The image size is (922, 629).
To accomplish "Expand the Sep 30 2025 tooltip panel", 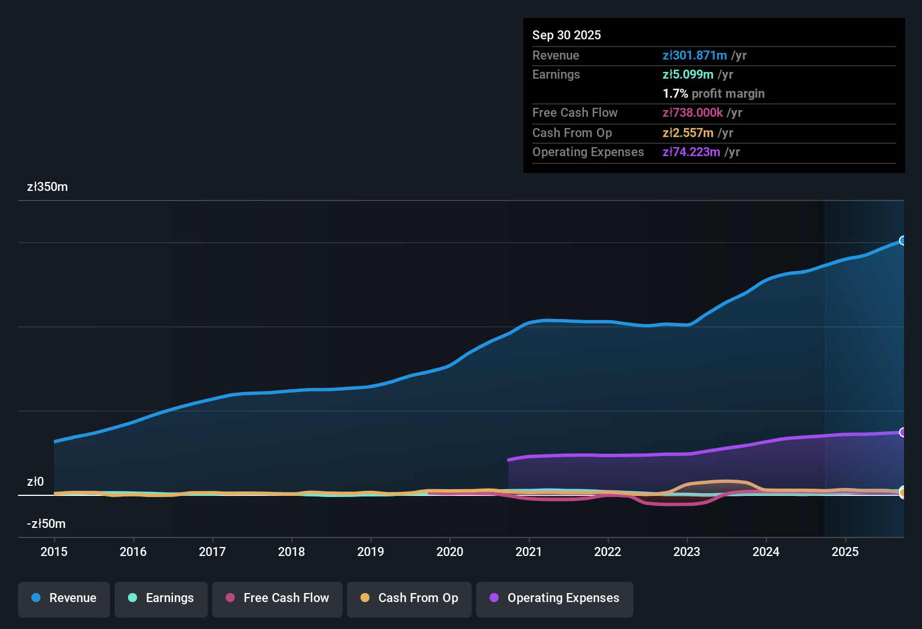I will pyautogui.click(x=567, y=35).
